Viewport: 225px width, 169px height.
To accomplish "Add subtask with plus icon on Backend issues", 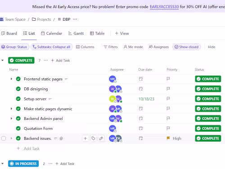I will 85,138.
